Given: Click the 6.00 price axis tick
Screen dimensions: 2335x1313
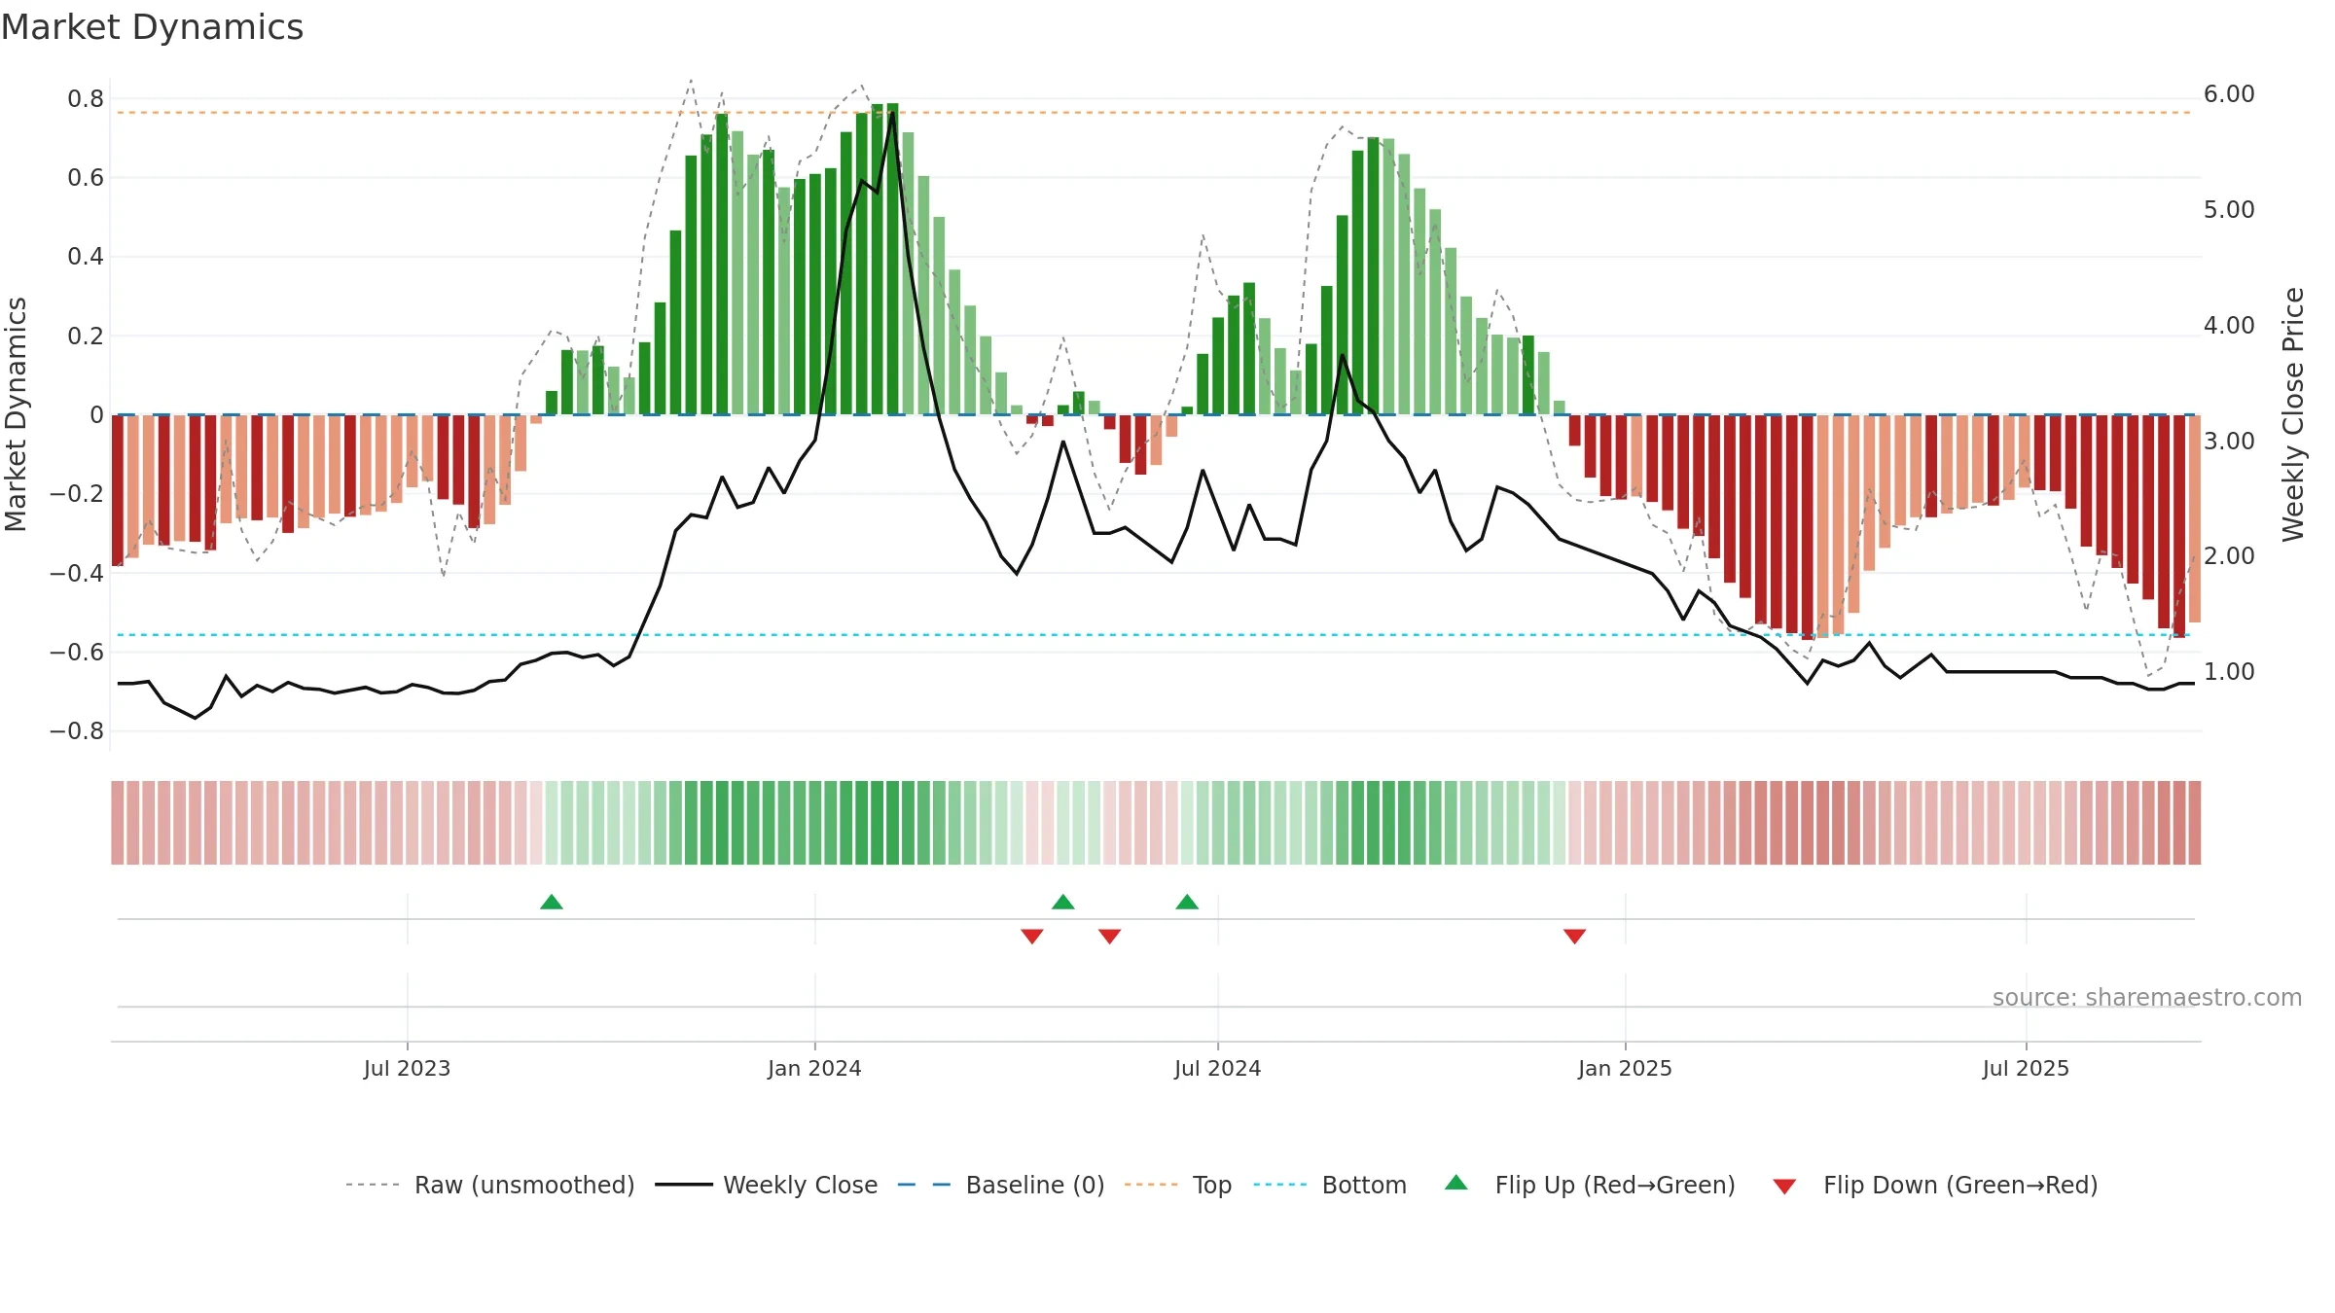Looking at the screenshot, I should tap(2229, 94).
